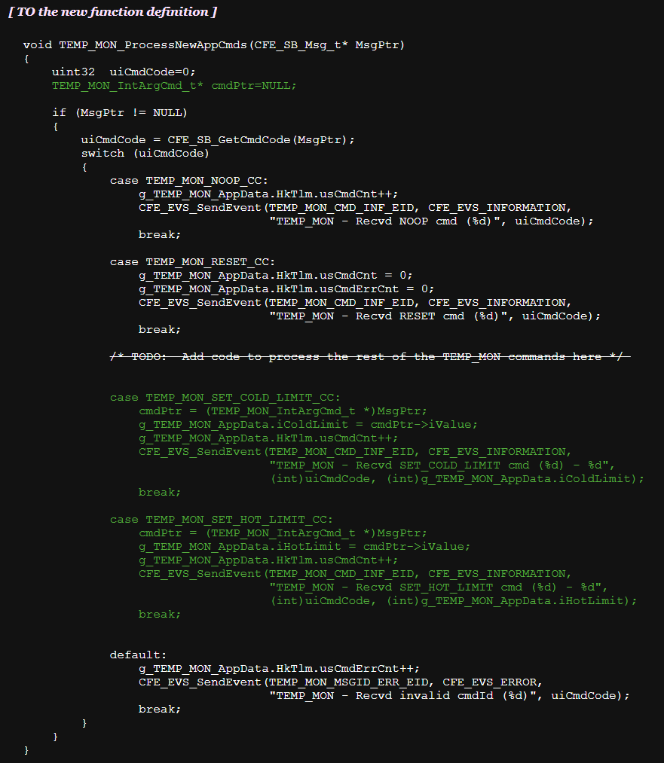This screenshot has width=664, height=763.
Task: Click the "TO the new function definition" heading
Action: (112, 11)
